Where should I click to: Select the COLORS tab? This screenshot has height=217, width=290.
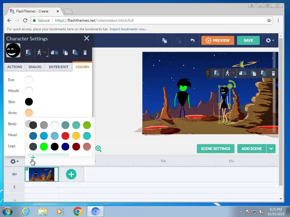pyautogui.click(x=82, y=67)
